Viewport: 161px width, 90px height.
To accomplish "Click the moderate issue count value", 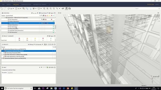I will pos(27,40).
